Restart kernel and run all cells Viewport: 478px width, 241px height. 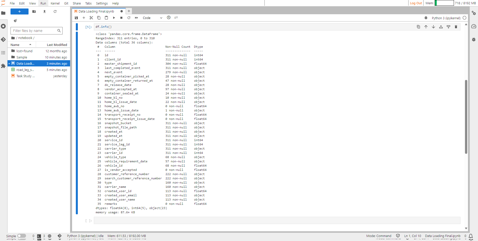[136, 18]
